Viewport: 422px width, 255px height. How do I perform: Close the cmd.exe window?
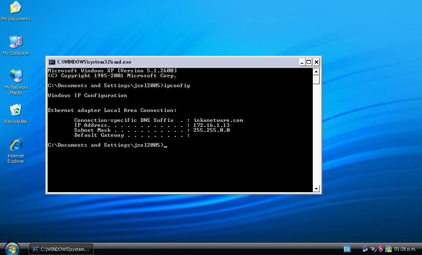pyautogui.click(x=316, y=62)
